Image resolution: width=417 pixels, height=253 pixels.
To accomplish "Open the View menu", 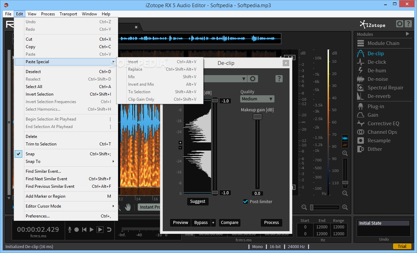I will (x=32, y=14).
